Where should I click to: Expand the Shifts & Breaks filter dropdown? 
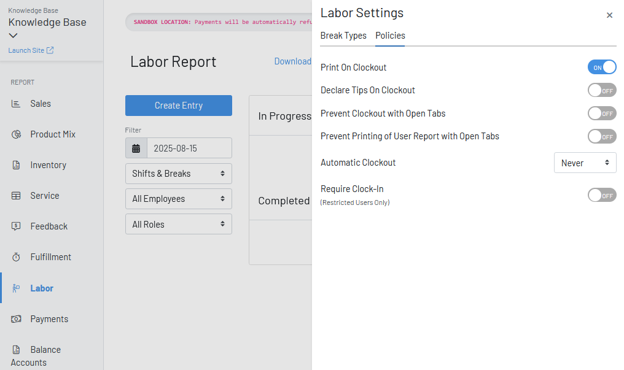coord(178,174)
